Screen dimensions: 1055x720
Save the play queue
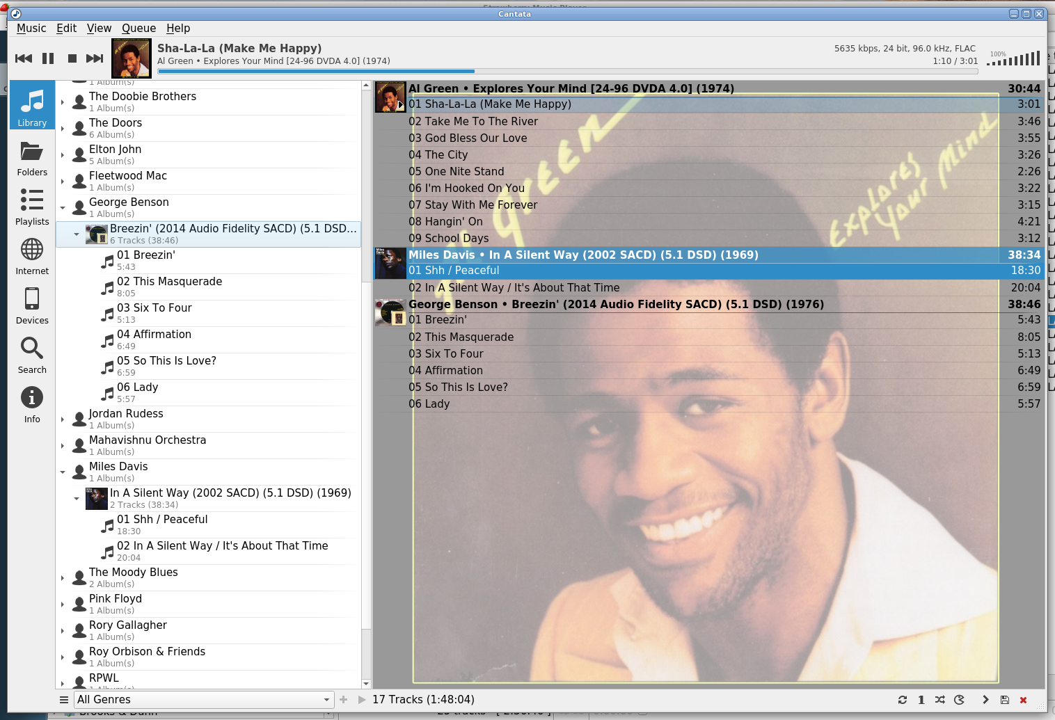[x=1004, y=700]
